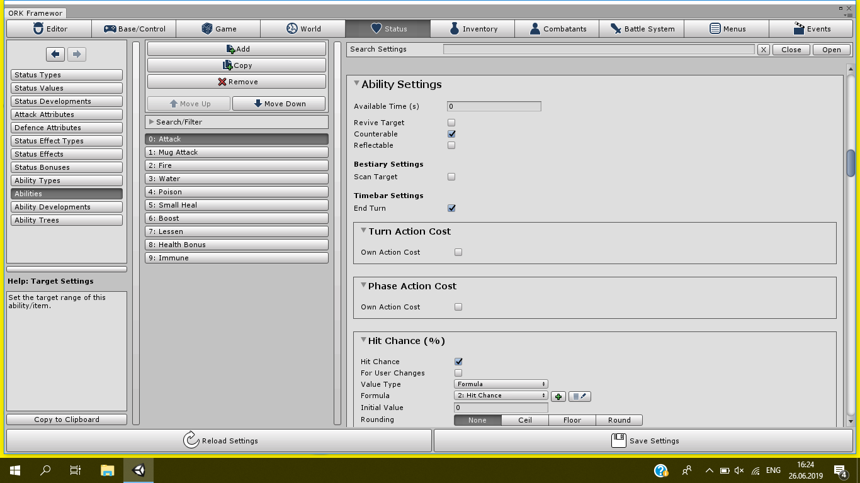Open the Formula dropdown showing 2: Hit Chance
Viewport: 860px width, 483px height.
tap(501, 396)
